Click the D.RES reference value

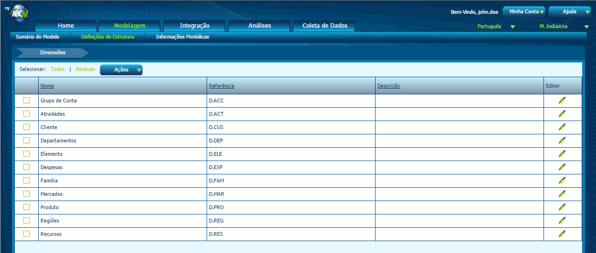click(x=216, y=234)
